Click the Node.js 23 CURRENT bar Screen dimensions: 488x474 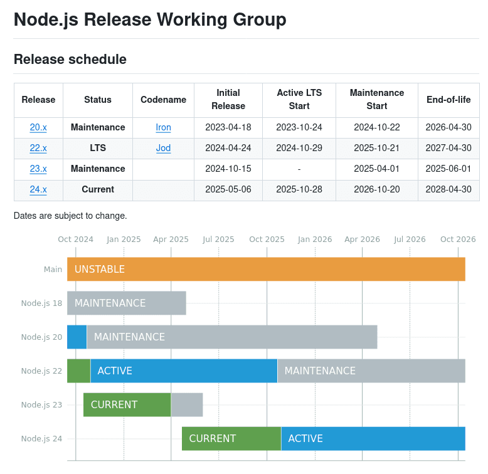click(x=127, y=405)
